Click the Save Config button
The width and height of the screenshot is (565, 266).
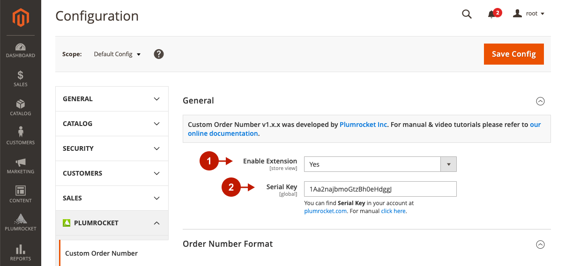(513, 54)
